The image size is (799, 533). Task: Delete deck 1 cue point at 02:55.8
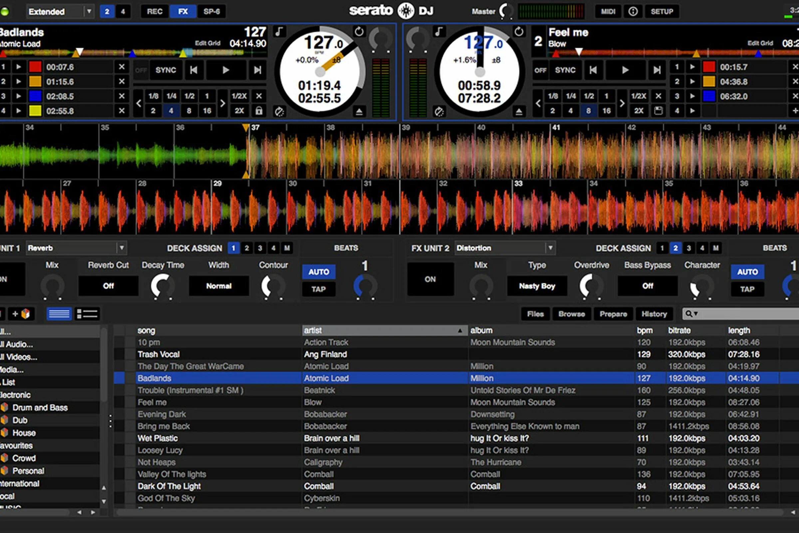click(x=122, y=111)
